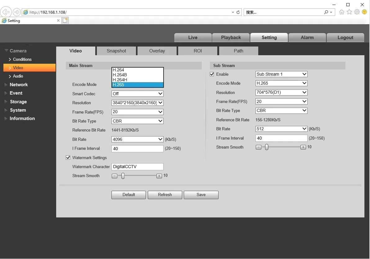Open the Path sub-tab
The width and height of the screenshot is (370, 259).
click(239, 51)
